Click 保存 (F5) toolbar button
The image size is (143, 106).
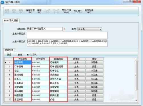[x=39, y=11]
